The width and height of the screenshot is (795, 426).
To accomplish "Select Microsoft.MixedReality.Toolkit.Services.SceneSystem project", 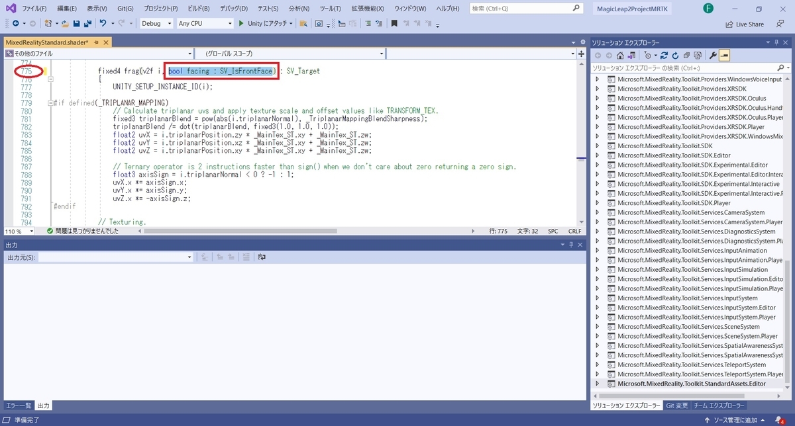I will (688, 327).
